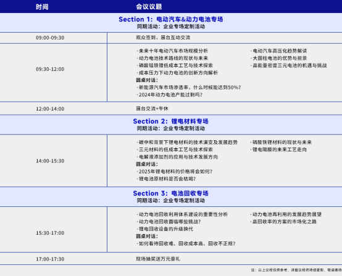Screen dimensions: 342x276
Task: Click 大圆柱电池的优势与前景 topic
Action: (279, 58)
